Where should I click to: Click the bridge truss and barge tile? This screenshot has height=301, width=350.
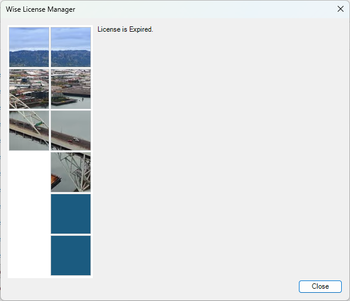coord(70,172)
